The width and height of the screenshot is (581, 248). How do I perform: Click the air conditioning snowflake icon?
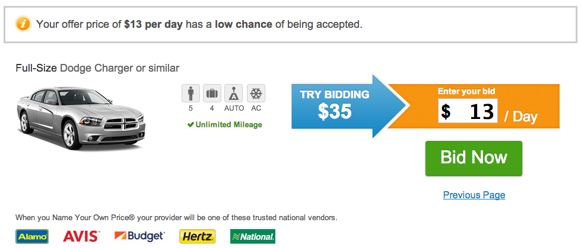click(256, 94)
